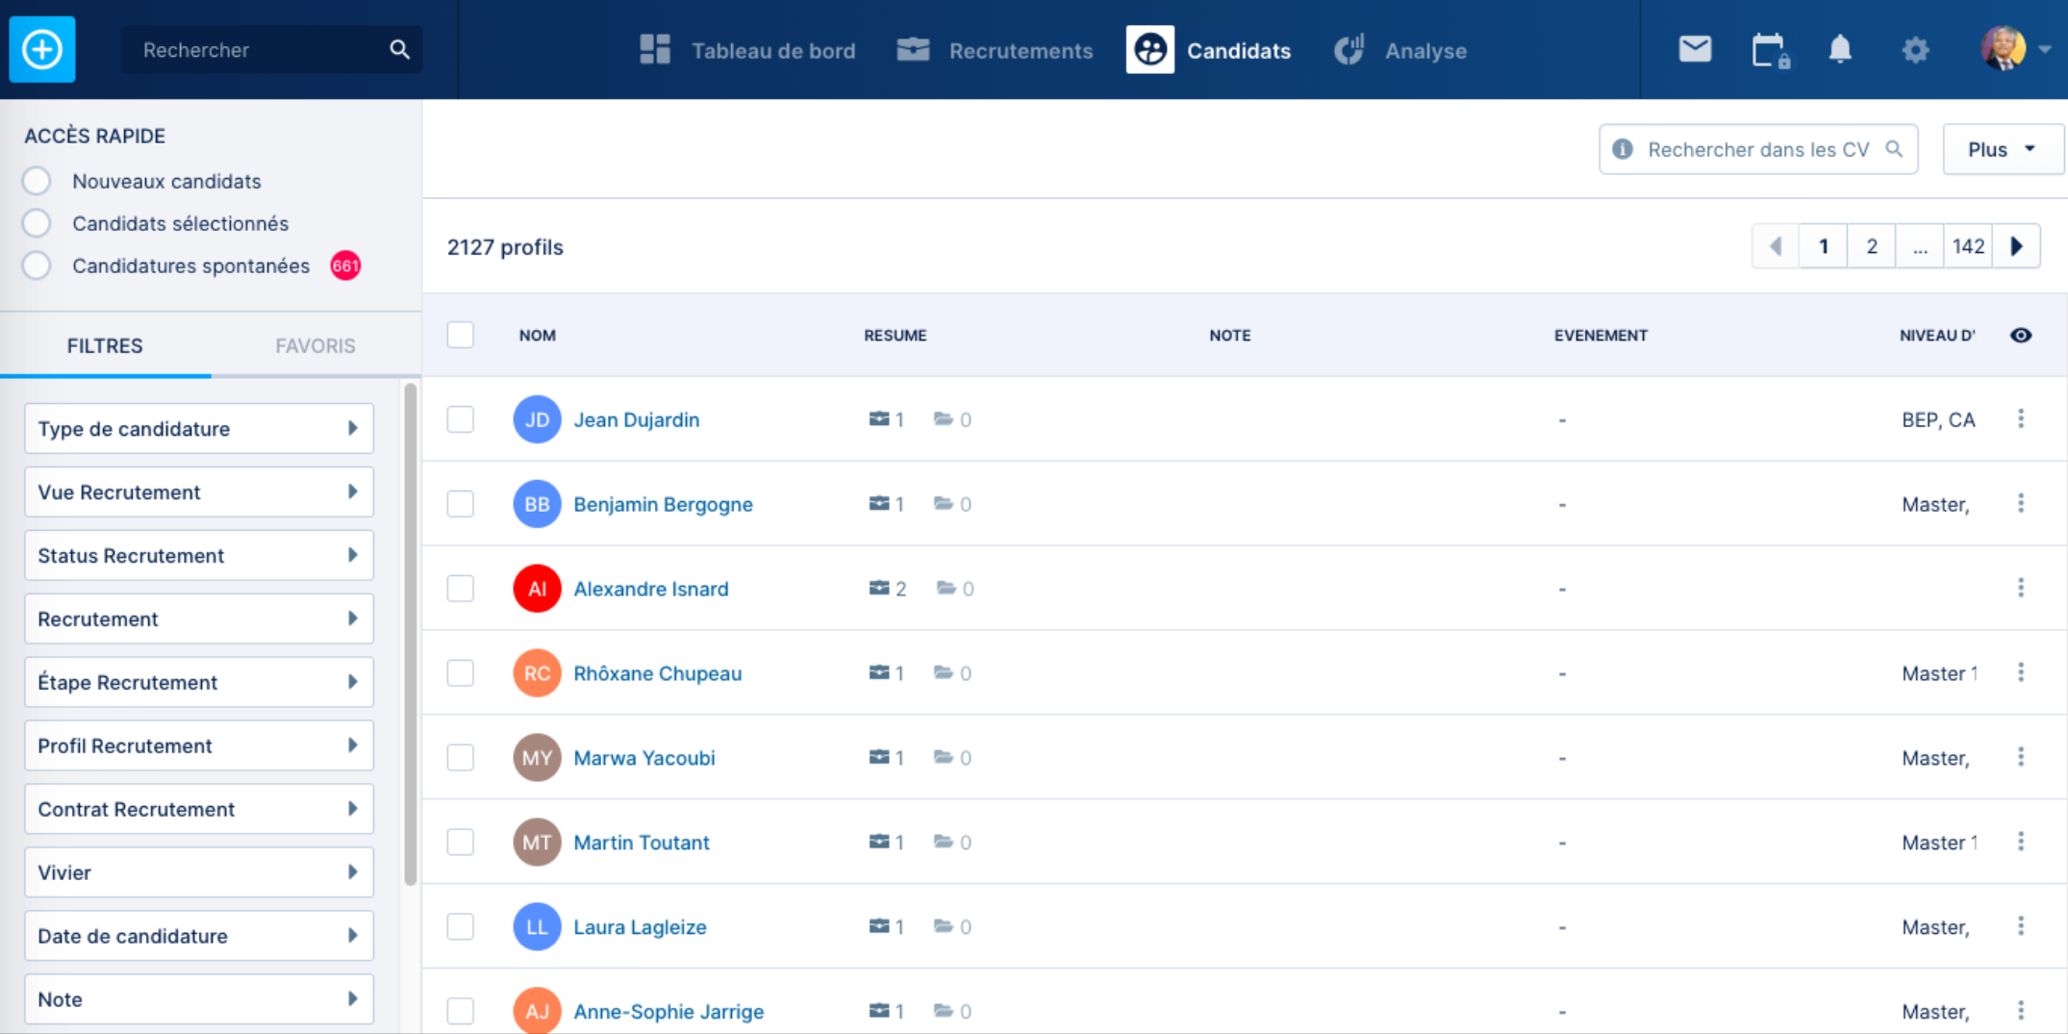This screenshot has width=2068, height=1034.
Task: Click the blue plus add button
Action: [42, 49]
